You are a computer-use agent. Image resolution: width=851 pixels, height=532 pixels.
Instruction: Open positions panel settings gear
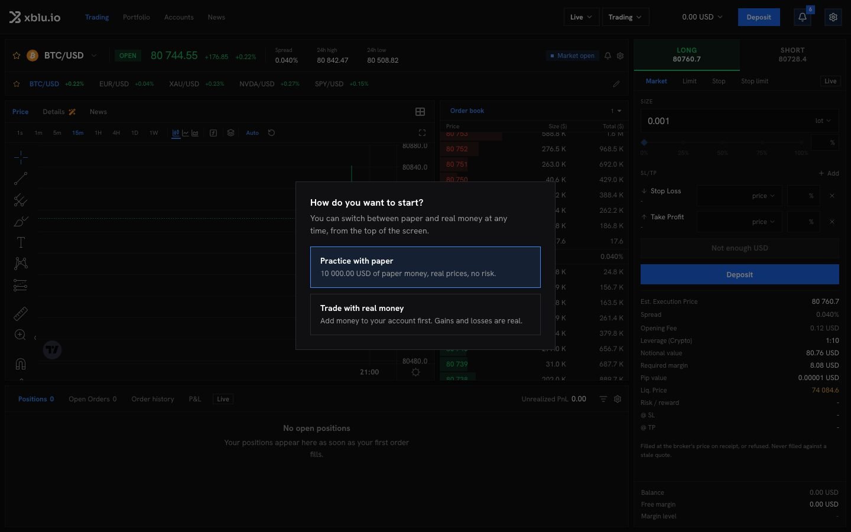618,399
